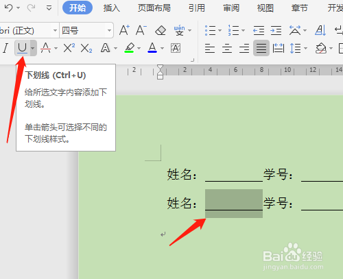
Task: Toggle strikethrough formatting icon
Action: (45, 48)
